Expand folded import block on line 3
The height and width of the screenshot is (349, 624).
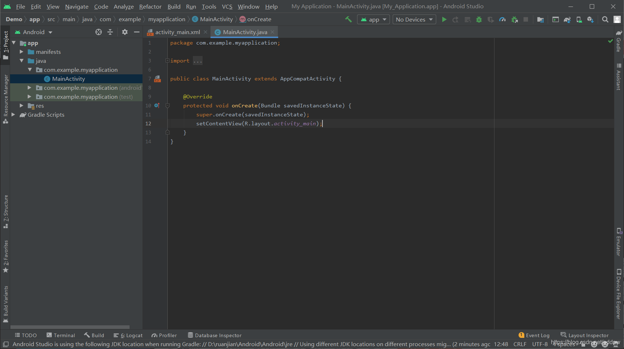click(167, 60)
